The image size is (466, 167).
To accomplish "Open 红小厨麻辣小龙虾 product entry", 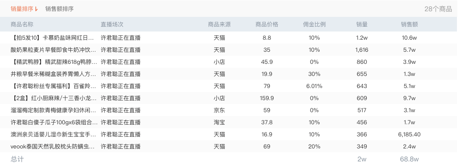I will [54, 98].
